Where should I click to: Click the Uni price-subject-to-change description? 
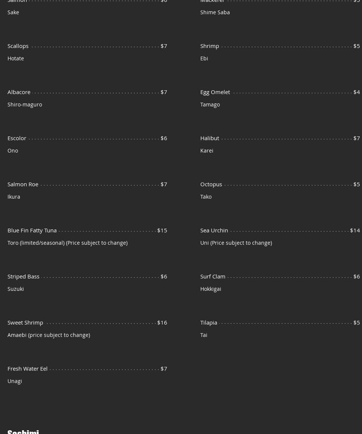tap(236, 242)
